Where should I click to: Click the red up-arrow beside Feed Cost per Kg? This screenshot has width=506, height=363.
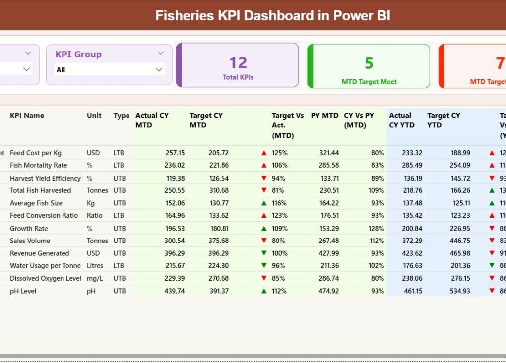coord(263,153)
